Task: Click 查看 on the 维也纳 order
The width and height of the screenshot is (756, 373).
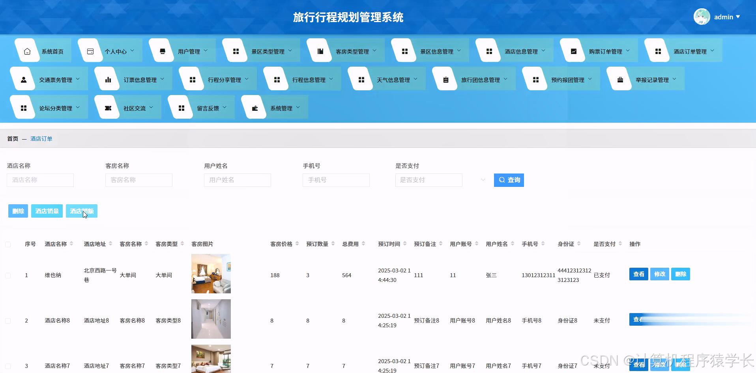Action: click(x=638, y=274)
